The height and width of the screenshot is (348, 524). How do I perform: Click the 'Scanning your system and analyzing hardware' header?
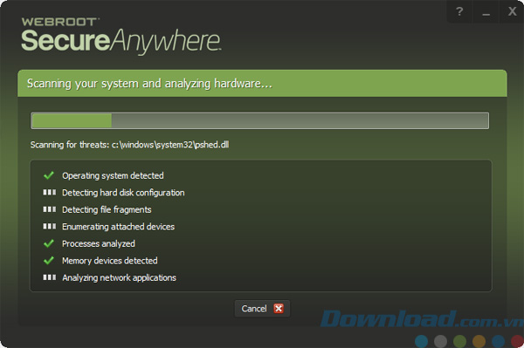click(x=262, y=84)
